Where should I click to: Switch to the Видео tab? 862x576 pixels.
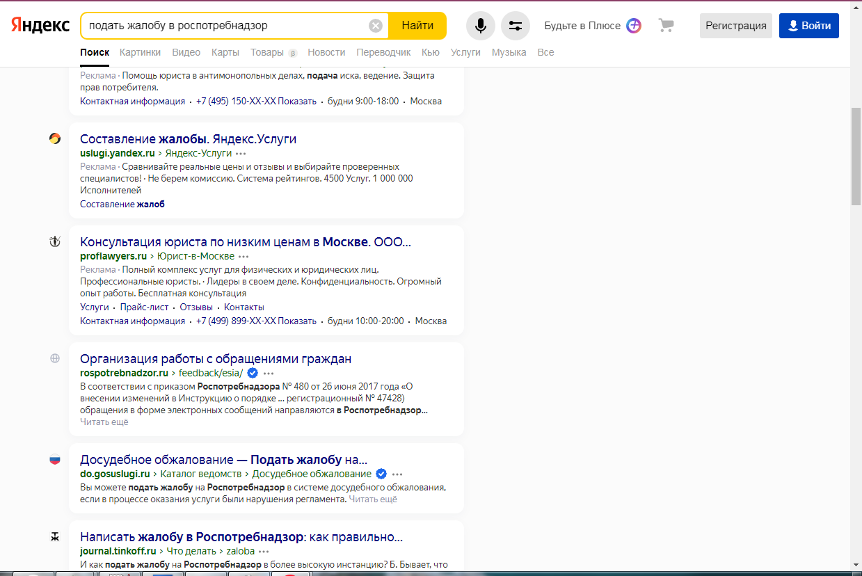point(186,52)
